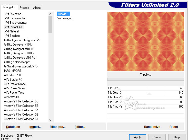Select Andrew's Filter Collection 57
188x140 pixels.
[x=21, y=110]
